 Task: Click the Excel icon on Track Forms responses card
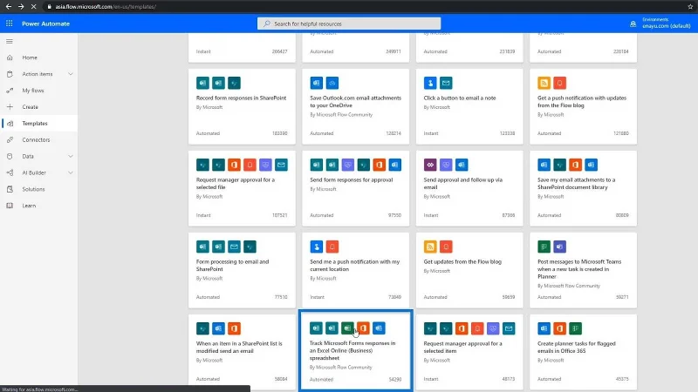point(347,328)
